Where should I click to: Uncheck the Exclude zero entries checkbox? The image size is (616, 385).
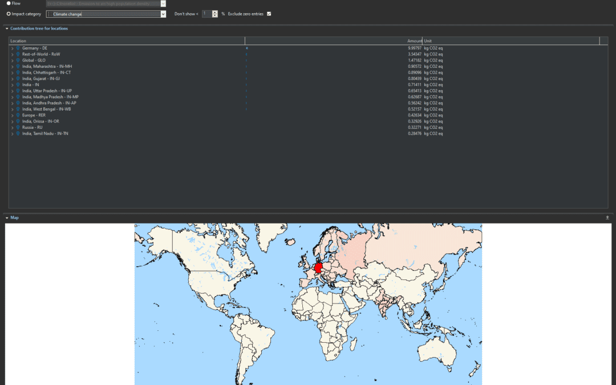pyautogui.click(x=269, y=14)
